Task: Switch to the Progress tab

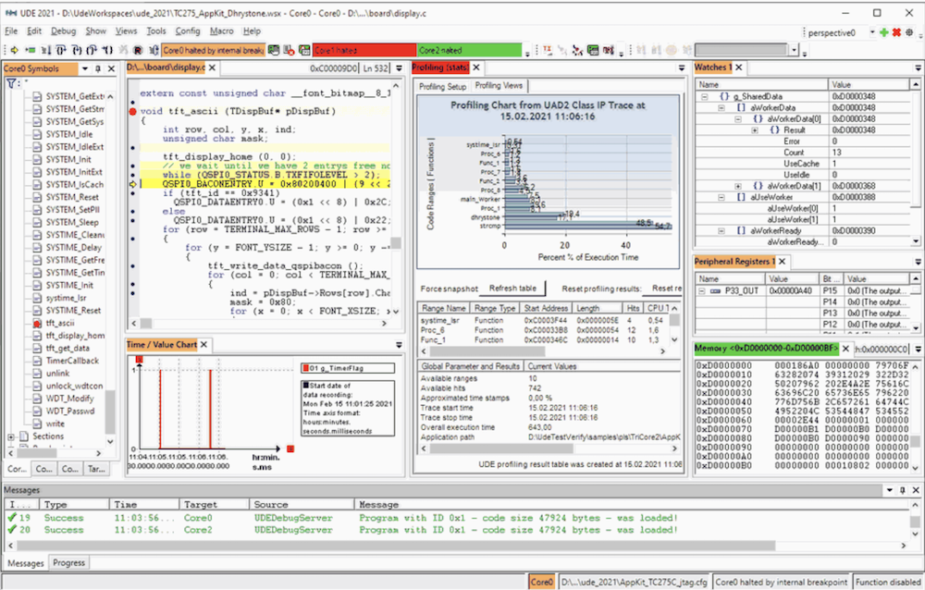Action: 68,562
